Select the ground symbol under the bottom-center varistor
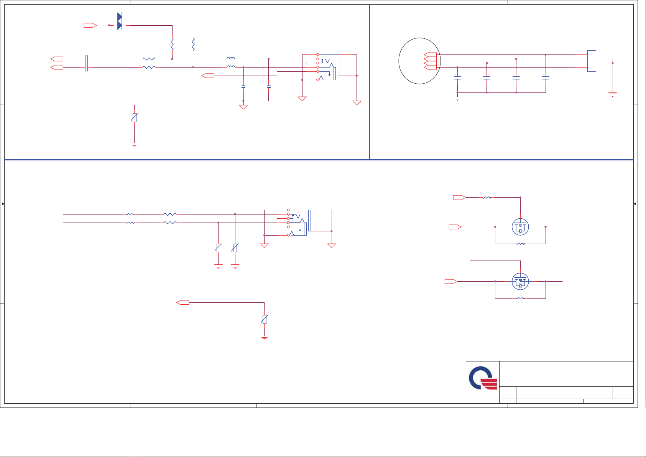 264,338
